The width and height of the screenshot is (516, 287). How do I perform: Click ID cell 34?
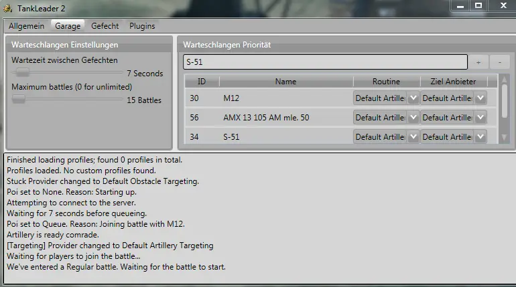point(194,137)
